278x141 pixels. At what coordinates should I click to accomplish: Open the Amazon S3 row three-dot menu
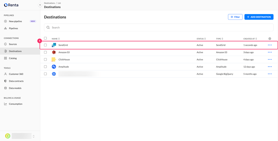pyautogui.click(x=270, y=52)
